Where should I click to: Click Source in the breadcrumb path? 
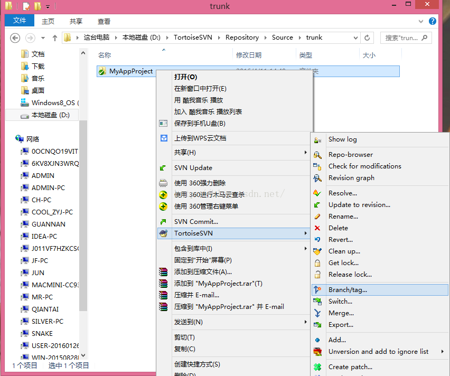pyautogui.click(x=283, y=37)
